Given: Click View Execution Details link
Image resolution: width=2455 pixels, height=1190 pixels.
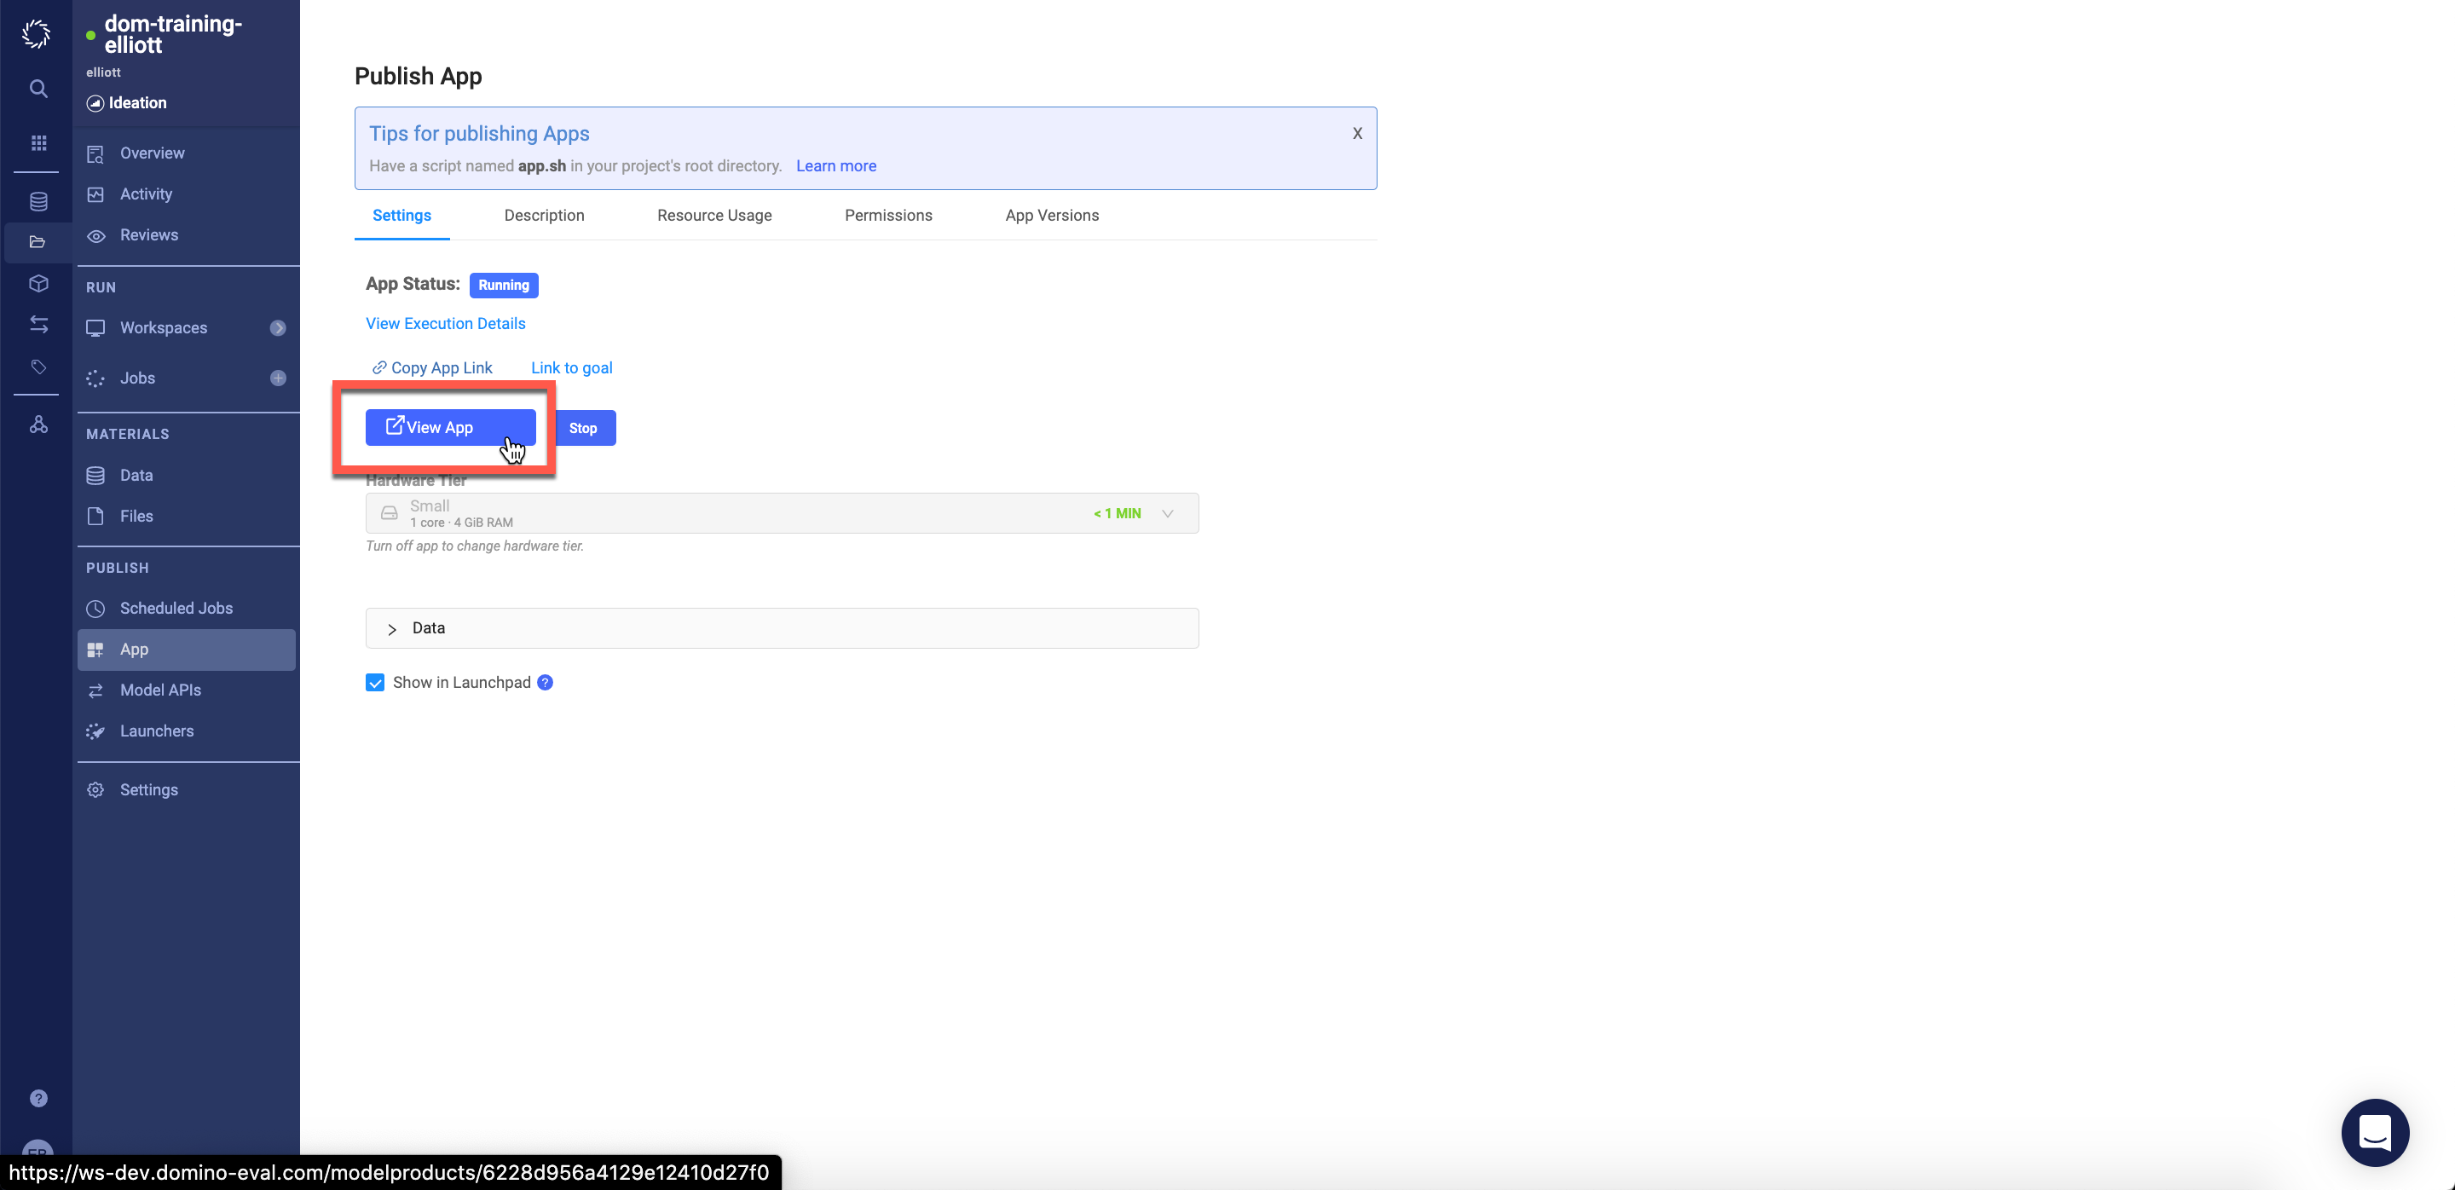Looking at the screenshot, I should [445, 324].
